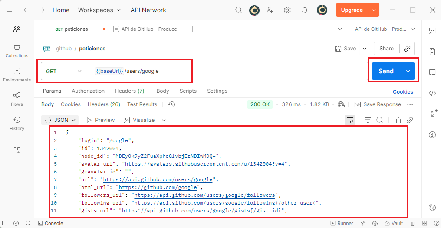Open the Collections sidebar panel
Viewport: 441px width, 228px height.
click(x=17, y=50)
